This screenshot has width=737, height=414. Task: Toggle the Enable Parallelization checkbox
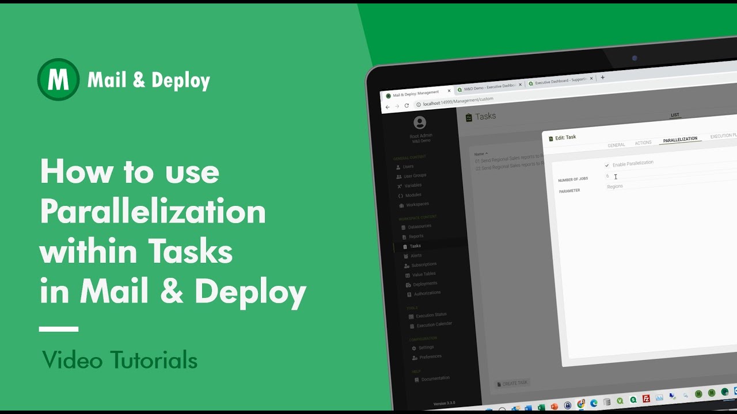[x=607, y=166]
